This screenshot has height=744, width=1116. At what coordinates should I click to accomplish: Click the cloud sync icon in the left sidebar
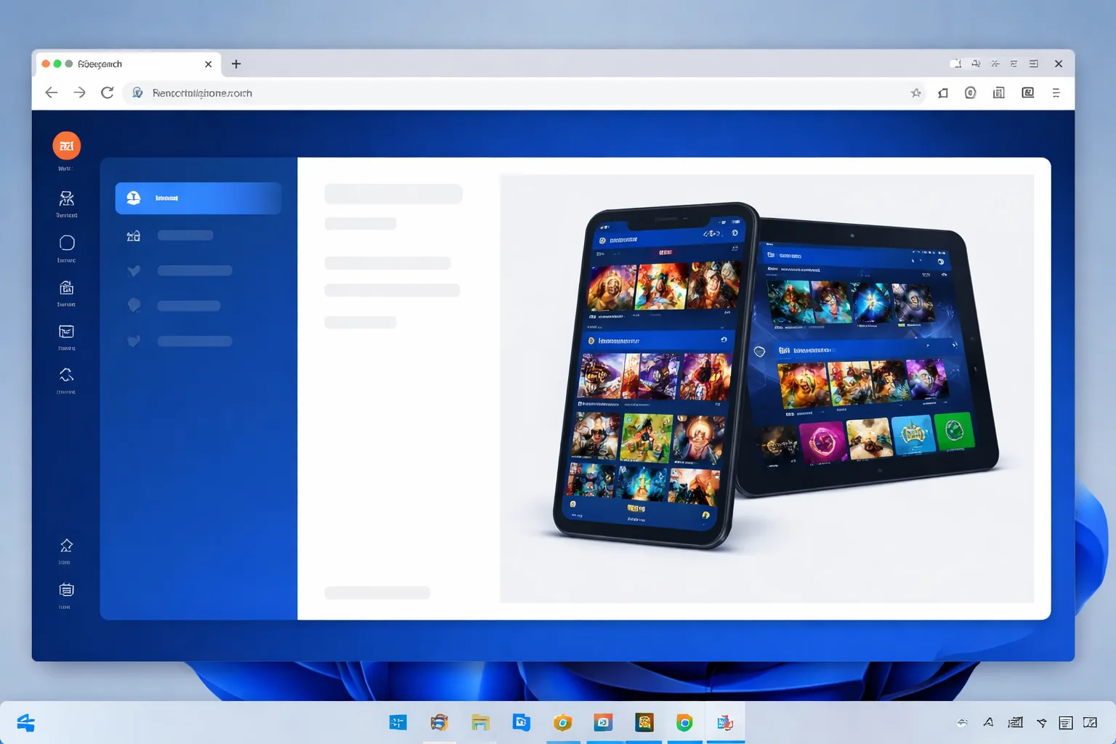66,375
